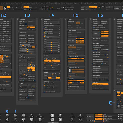Click the Focal Shift brush cursor icon
This screenshot has width=123, height=123.
[42, 8]
